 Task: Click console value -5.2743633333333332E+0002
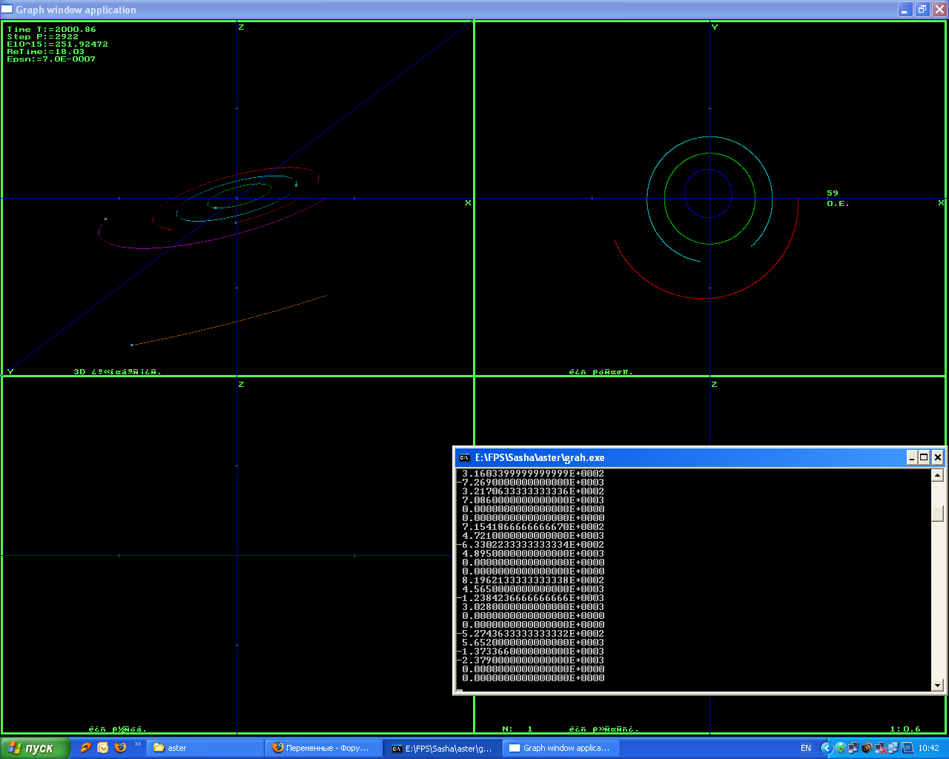pyautogui.click(x=531, y=634)
